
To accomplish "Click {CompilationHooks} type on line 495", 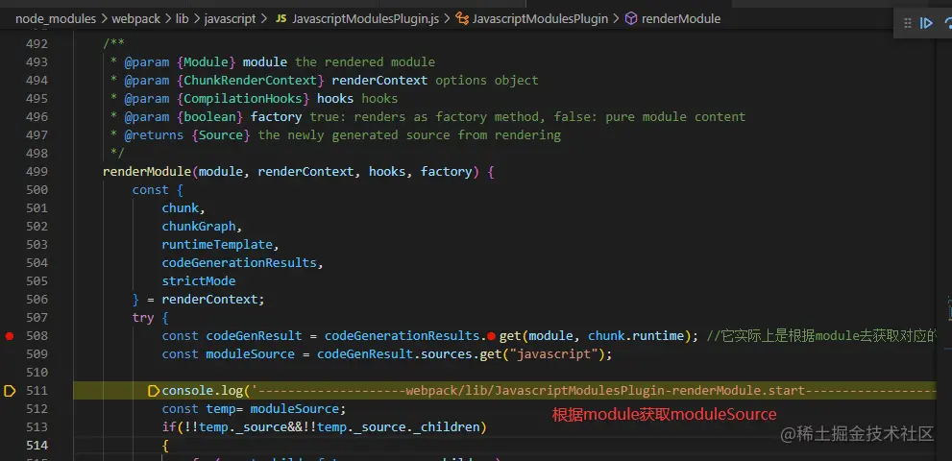I will coord(243,98).
